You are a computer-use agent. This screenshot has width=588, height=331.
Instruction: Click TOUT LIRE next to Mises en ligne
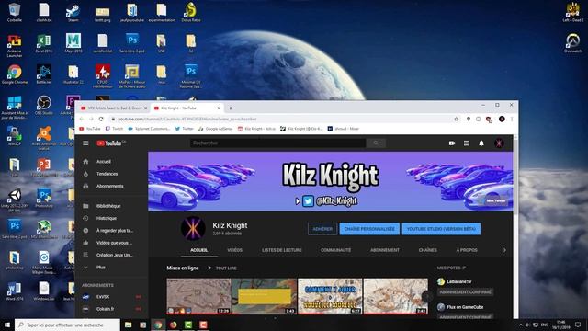tap(222, 268)
